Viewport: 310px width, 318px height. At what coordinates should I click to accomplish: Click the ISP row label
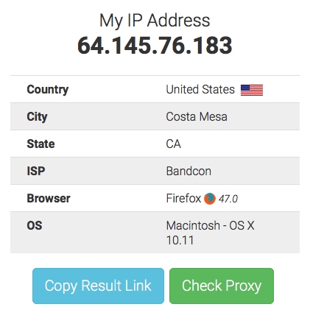point(36,171)
